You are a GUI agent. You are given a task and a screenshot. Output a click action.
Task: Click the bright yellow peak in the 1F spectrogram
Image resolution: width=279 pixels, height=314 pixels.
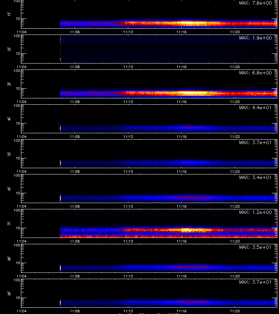pyautogui.click(x=189, y=23)
